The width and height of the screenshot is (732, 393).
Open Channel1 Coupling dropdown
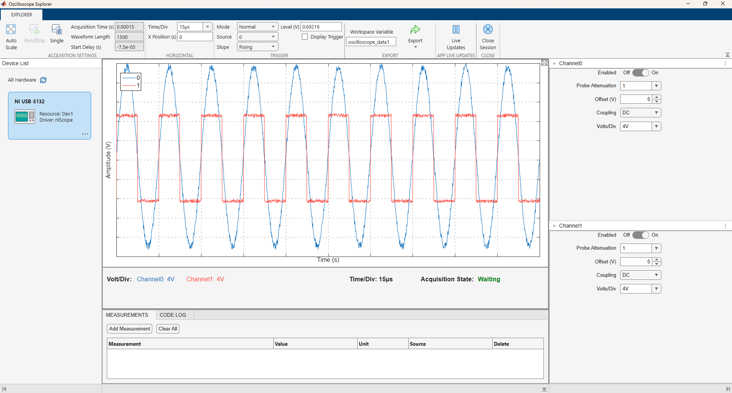pos(640,275)
